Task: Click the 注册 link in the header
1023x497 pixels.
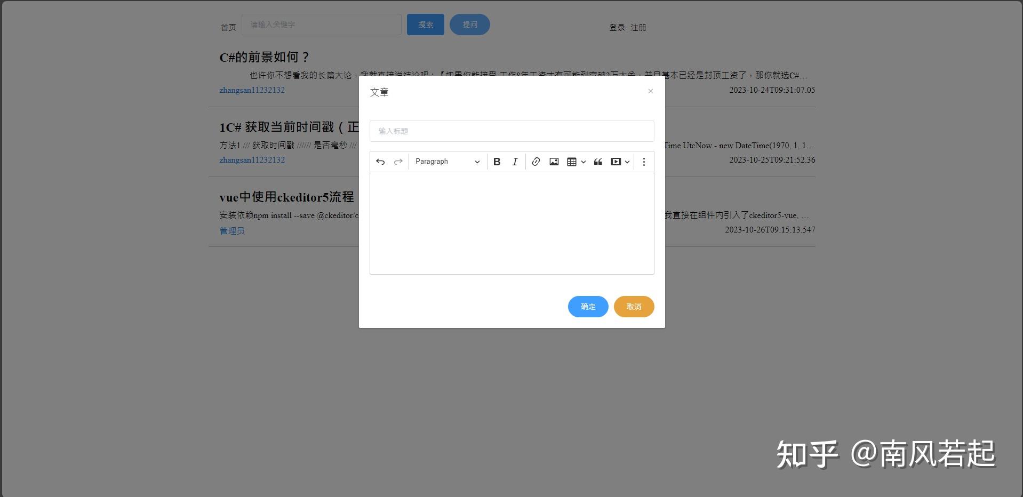Action: tap(638, 27)
